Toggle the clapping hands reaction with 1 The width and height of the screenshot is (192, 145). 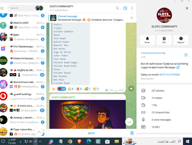[x=96, y=89]
